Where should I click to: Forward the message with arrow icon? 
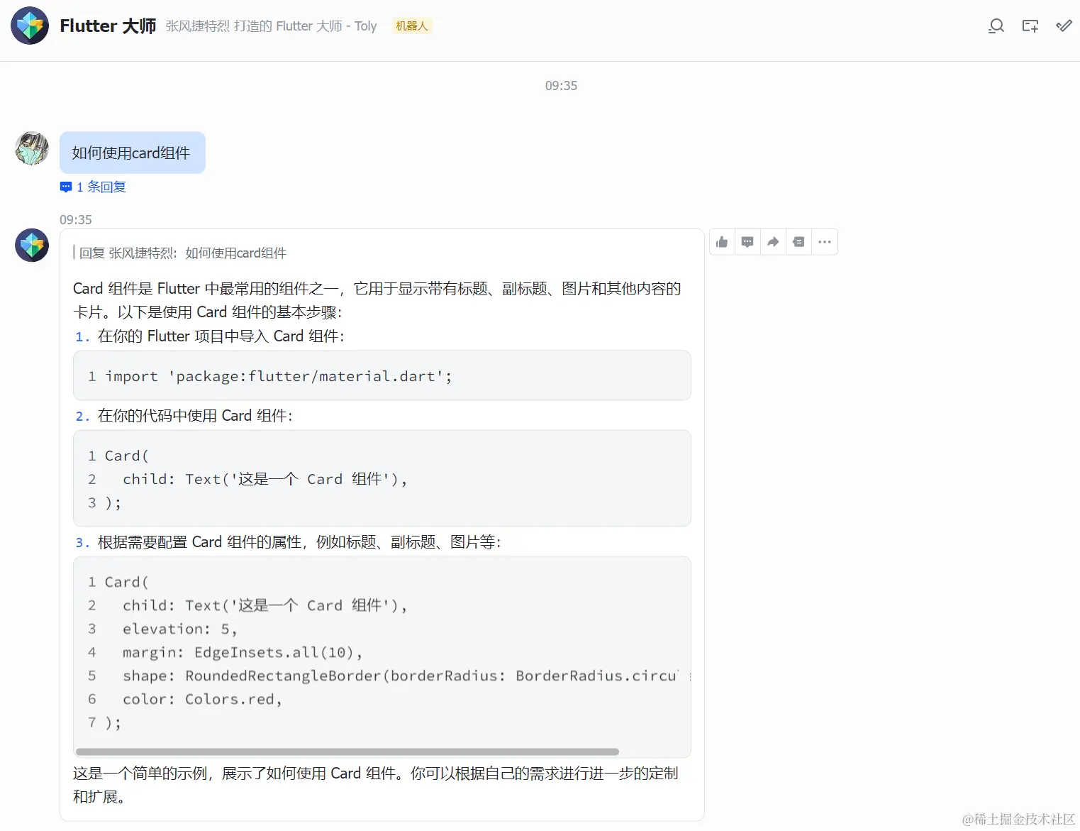click(773, 242)
